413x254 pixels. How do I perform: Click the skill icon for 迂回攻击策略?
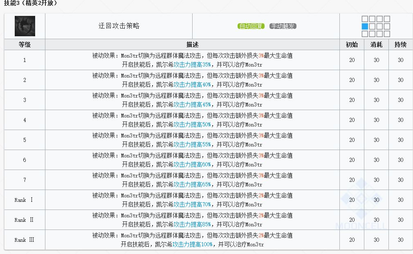(x=25, y=26)
